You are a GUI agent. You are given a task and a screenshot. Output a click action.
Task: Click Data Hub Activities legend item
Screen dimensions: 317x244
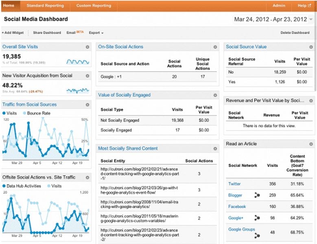point(22,186)
